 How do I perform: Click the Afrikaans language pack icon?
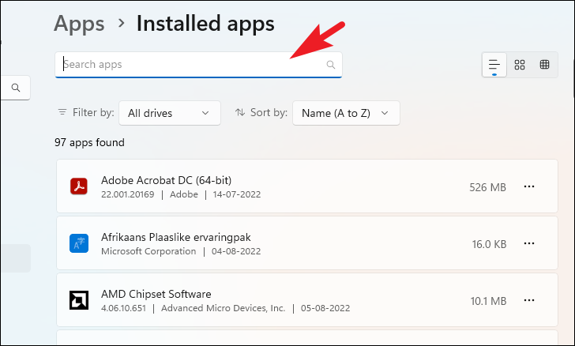tap(79, 243)
